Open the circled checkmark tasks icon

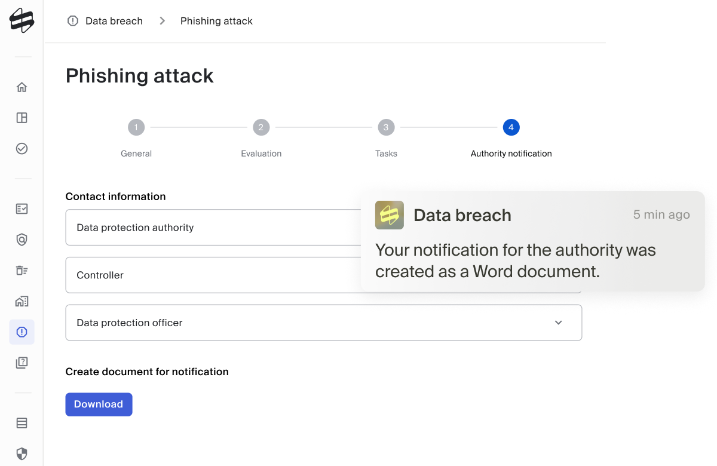tap(22, 148)
